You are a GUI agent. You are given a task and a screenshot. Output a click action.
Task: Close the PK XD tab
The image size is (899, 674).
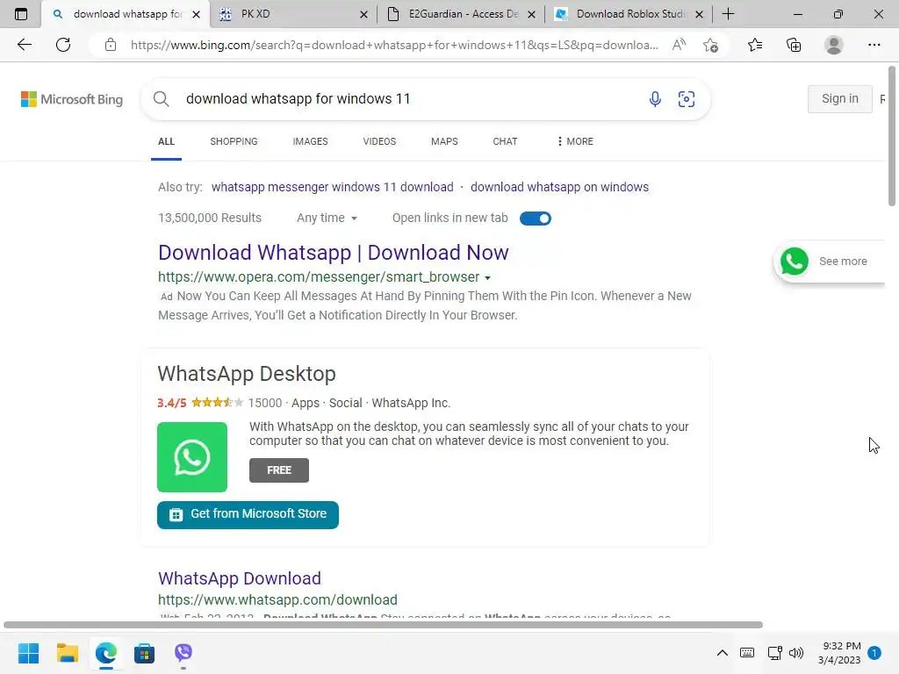pos(363,14)
